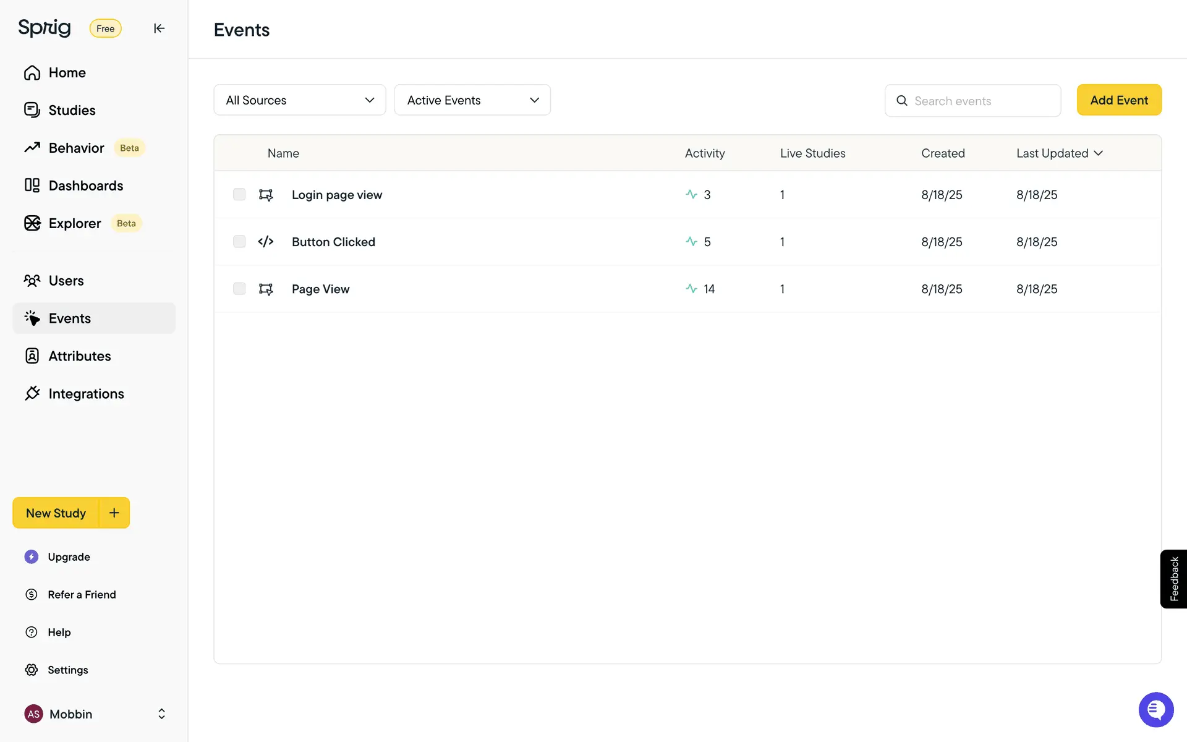Screen dimensions: 1187x742
Task: Click the Login page view event type icon
Action: click(x=266, y=195)
